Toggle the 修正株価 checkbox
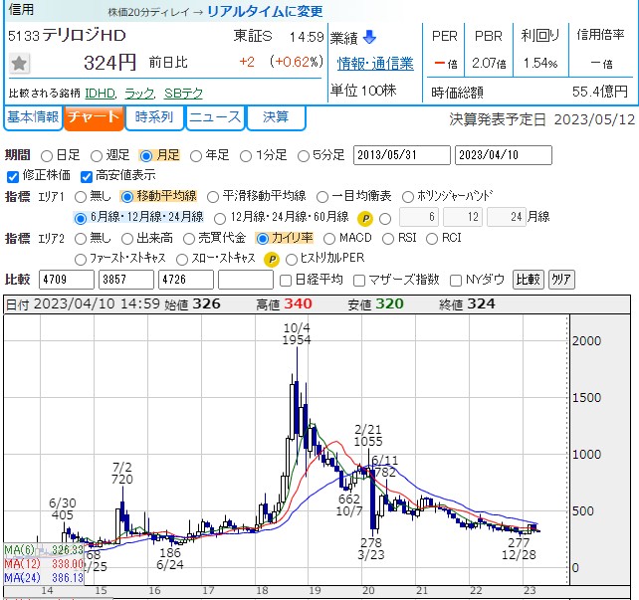The height and width of the screenshot is (600, 639). (x=13, y=177)
